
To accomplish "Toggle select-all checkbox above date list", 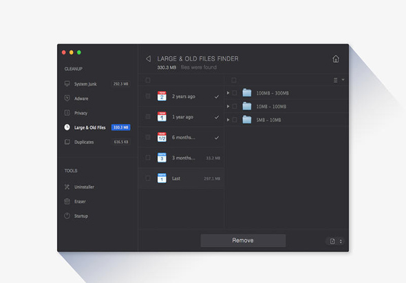I will [x=148, y=80].
